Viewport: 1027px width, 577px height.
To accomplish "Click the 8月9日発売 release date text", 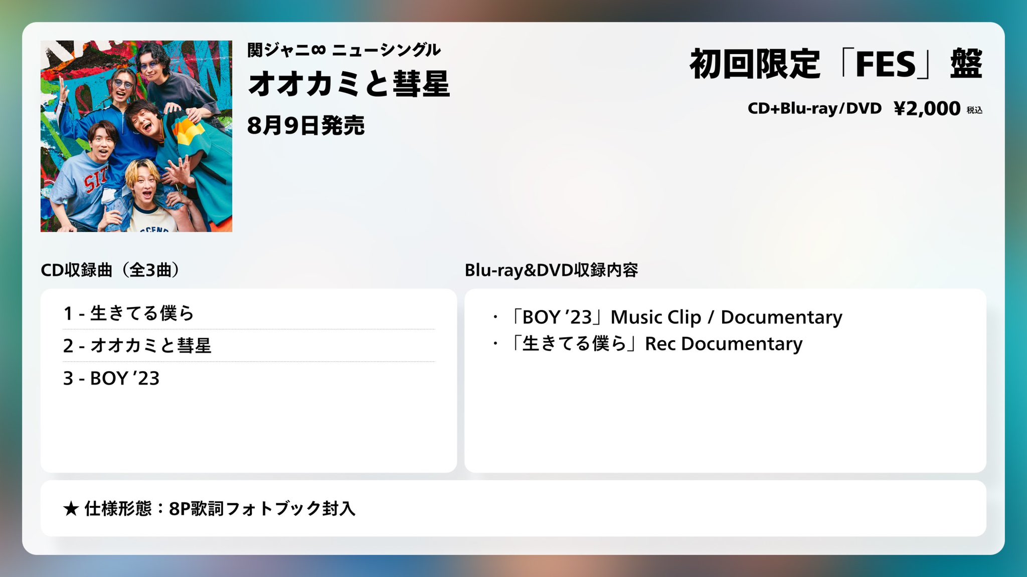I will [x=305, y=125].
